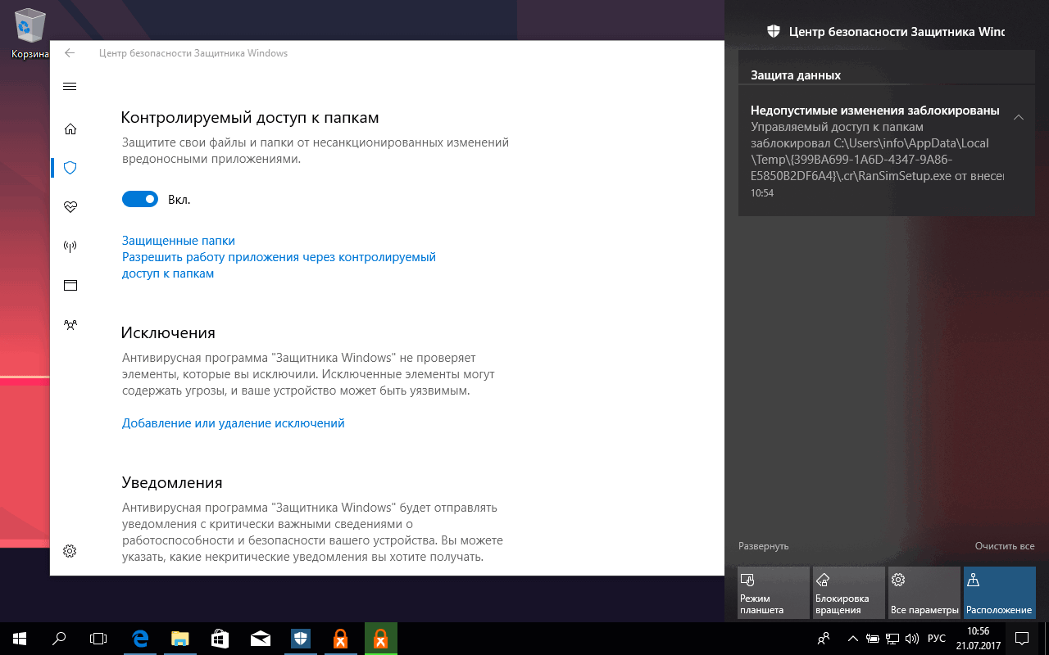Select the shield virus protection sidebar icon
Screen dimensions: 1049x655
point(70,168)
